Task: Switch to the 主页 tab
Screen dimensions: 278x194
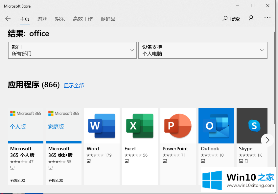Action: click(24, 19)
